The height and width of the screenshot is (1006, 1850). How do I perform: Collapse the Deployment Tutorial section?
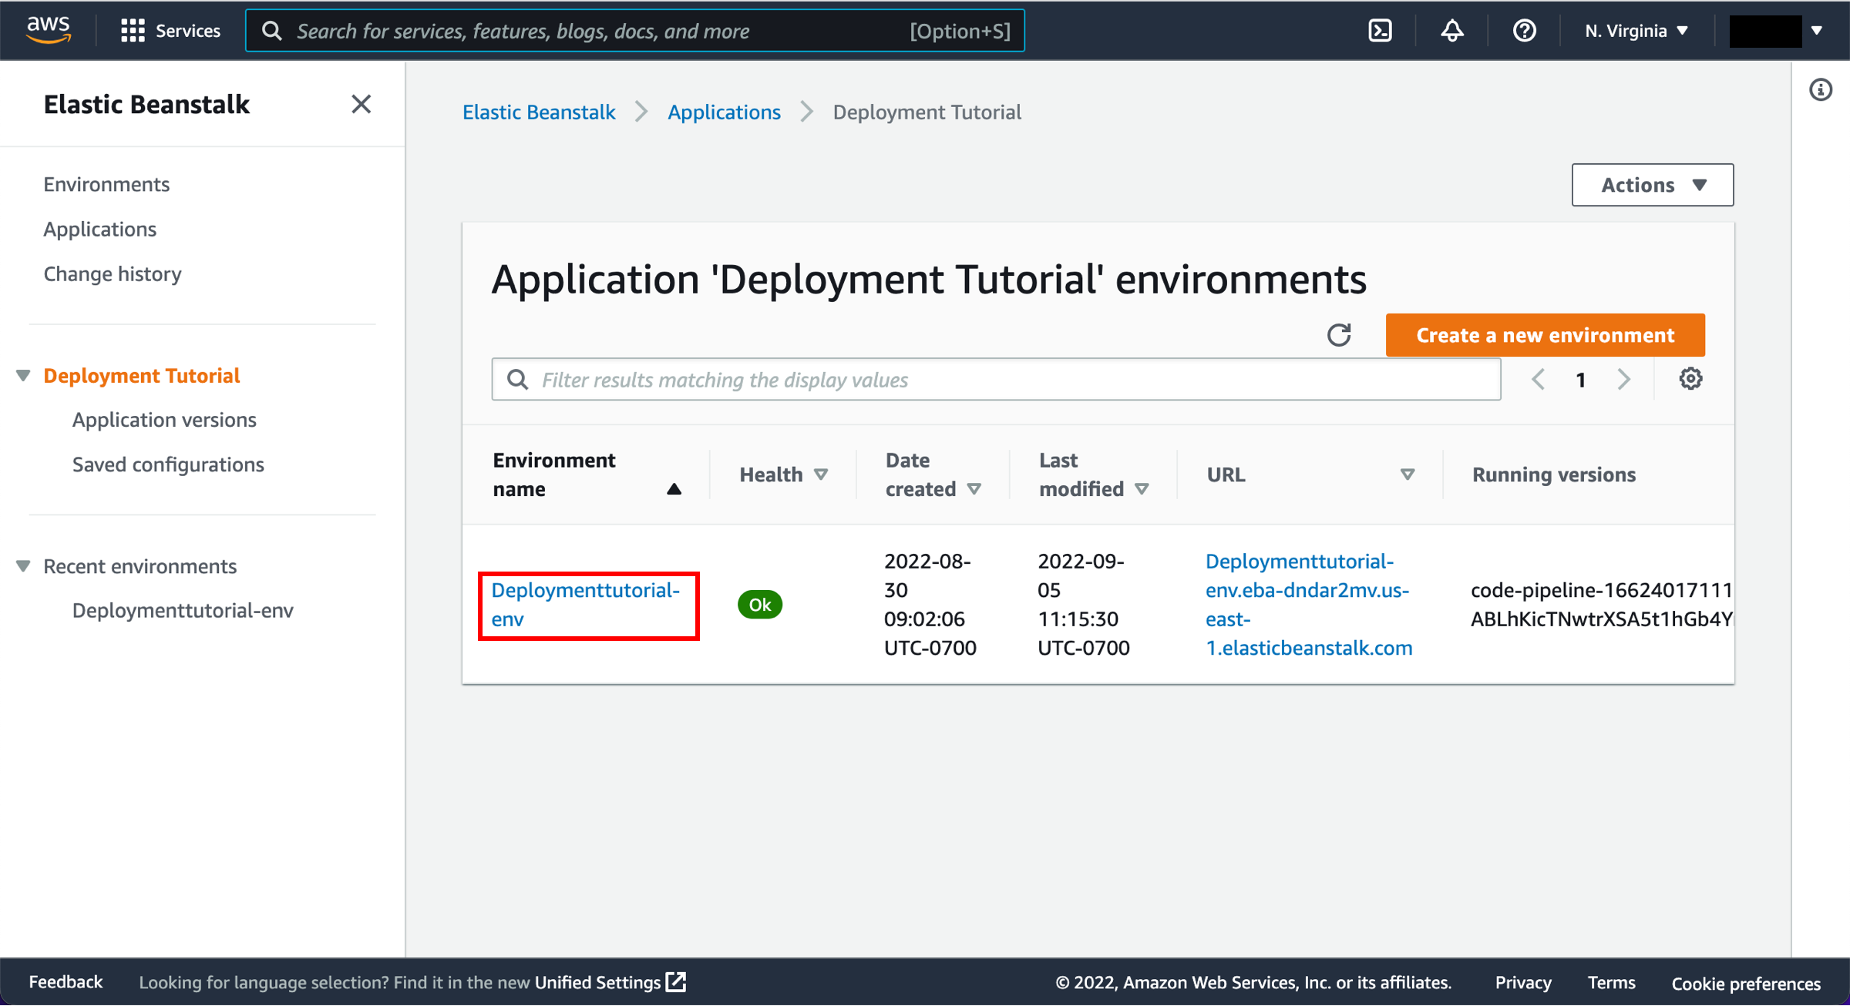point(23,376)
